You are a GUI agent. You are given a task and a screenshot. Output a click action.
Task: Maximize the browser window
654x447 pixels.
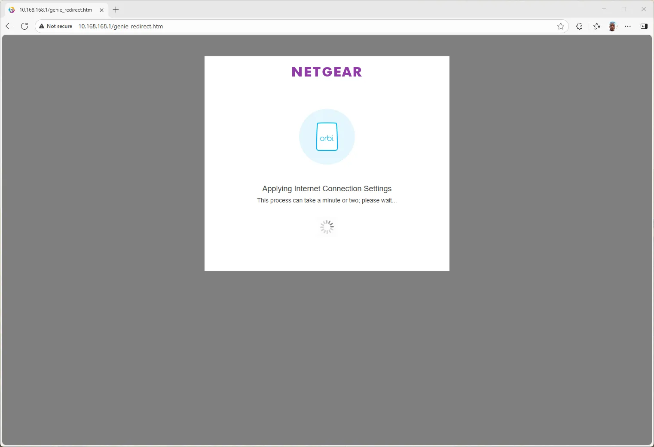[x=624, y=9]
